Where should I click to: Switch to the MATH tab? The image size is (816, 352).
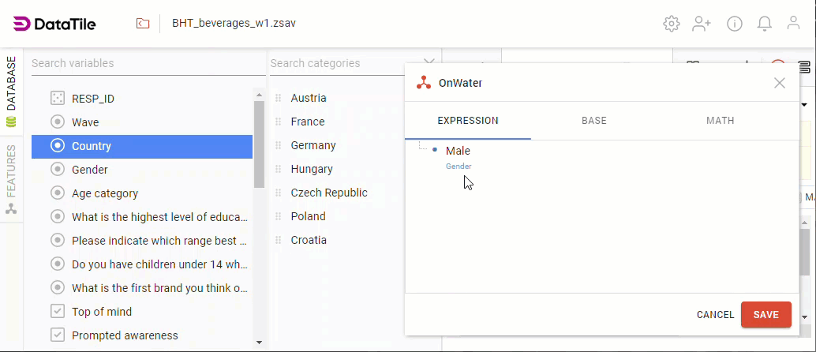pyautogui.click(x=721, y=121)
